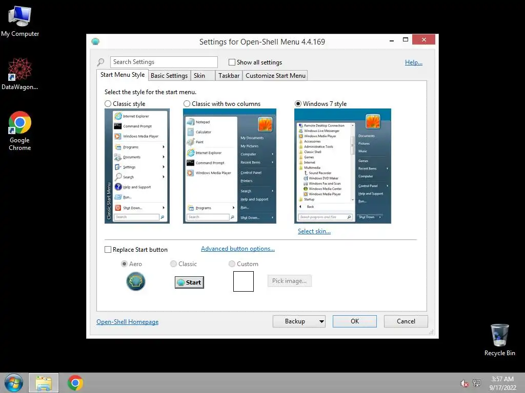
Task: Go to Customize Start Menu tab
Action: [275, 76]
